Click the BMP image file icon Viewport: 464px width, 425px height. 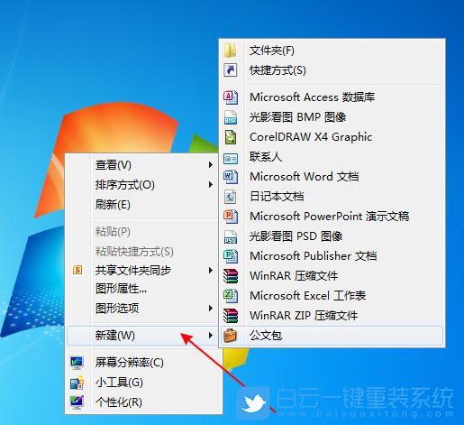(x=231, y=117)
